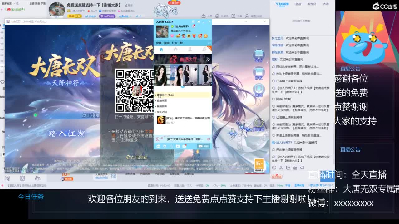Open the contacts tab in CC client
Screen dimensions: 399x224
190,49
